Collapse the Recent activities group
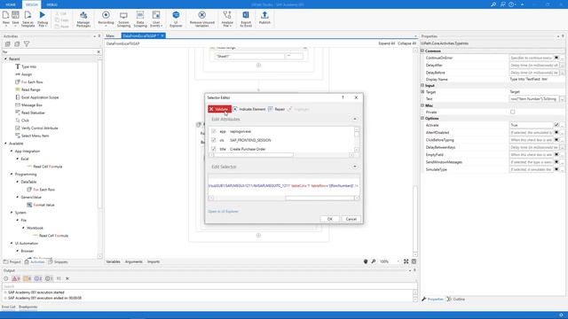Image resolution: width=568 pixels, height=319 pixels. 5,59
